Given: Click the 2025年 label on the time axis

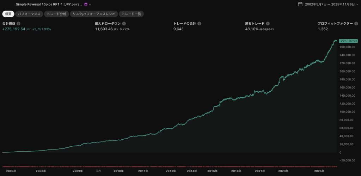Looking at the screenshot, I should click(319, 171).
